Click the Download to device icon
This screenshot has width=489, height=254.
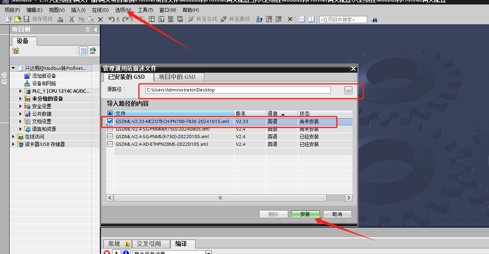coord(152,19)
